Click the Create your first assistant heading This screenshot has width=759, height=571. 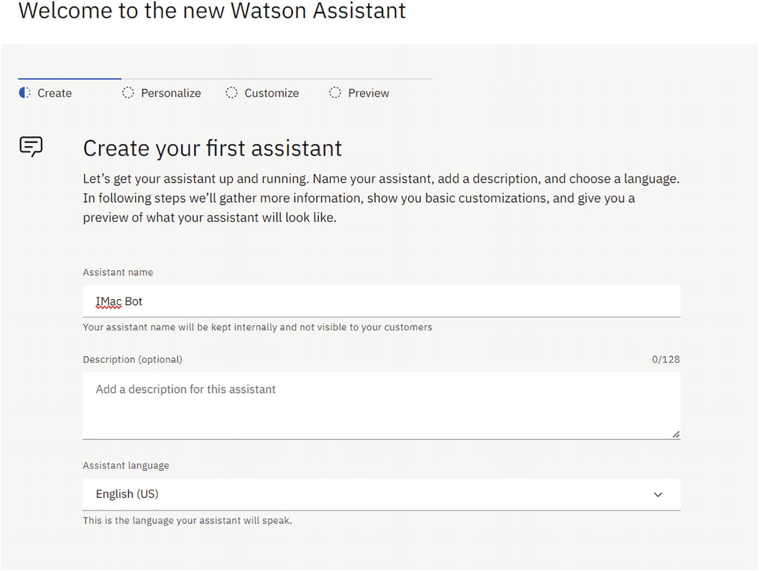tap(212, 148)
